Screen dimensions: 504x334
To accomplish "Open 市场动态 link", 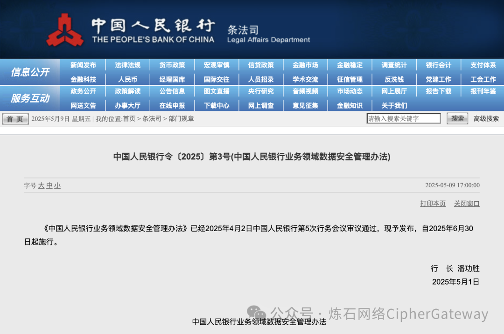I will point(350,91).
